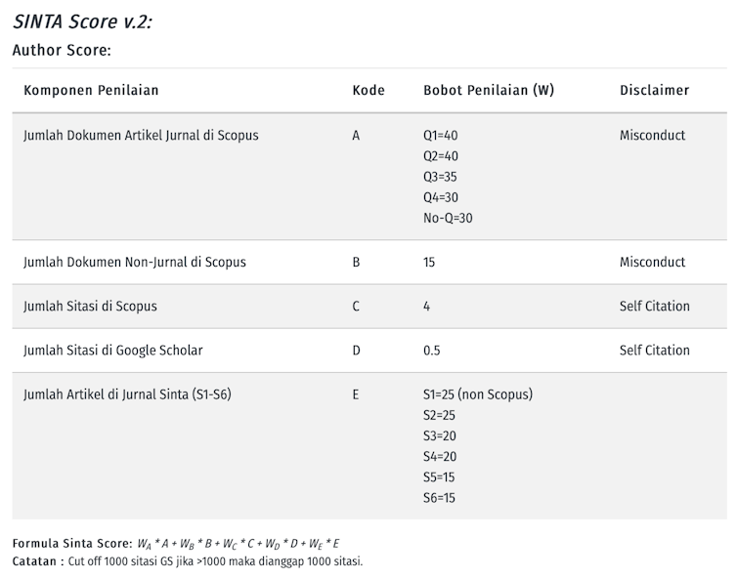The width and height of the screenshot is (737, 579).
Task: Click the Kode column header
Action: [x=368, y=91]
